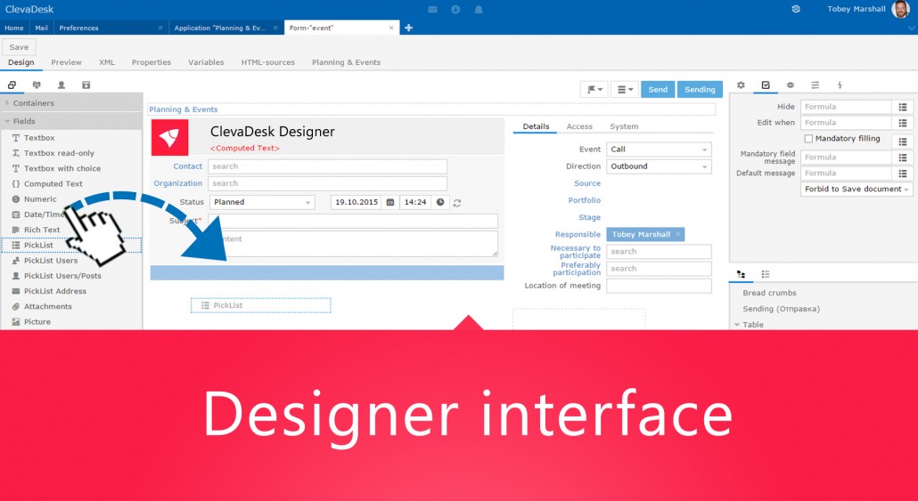
Task: Remove Tobey Marshall from the Responsible field
Action: tap(678, 234)
